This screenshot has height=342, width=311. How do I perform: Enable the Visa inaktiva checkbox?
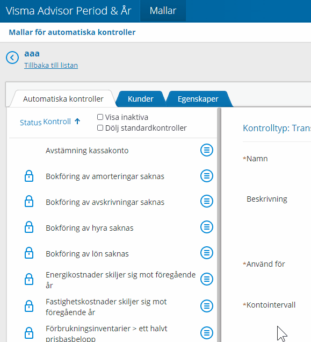coord(100,117)
